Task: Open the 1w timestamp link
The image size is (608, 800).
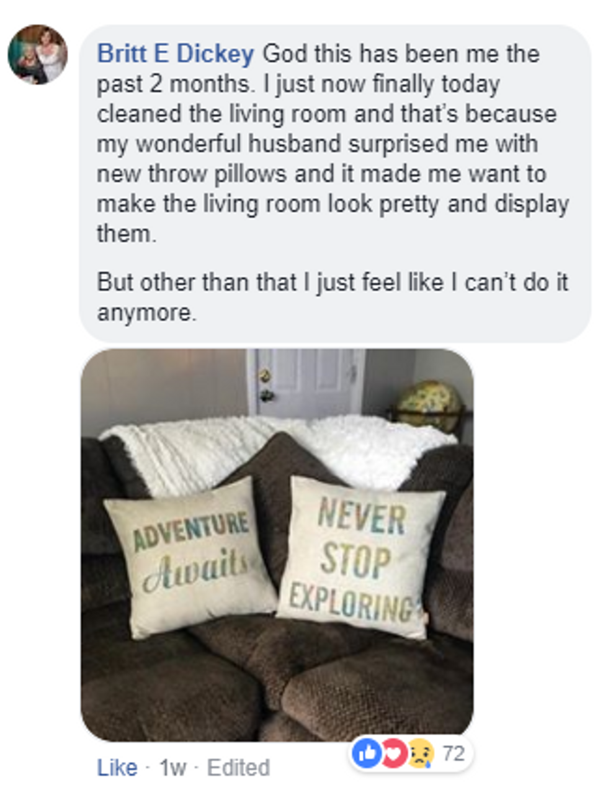Action: [172, 768]
